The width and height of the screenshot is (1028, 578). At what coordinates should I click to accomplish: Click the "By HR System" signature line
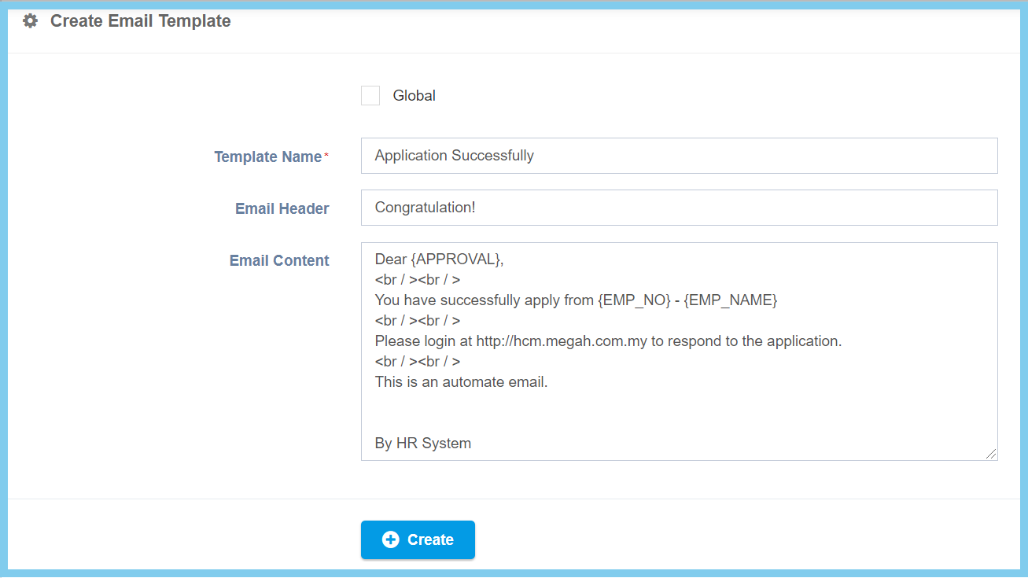coord(423,444)
